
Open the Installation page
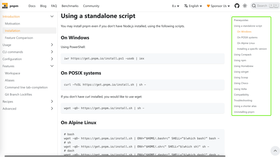click(13, 31)
